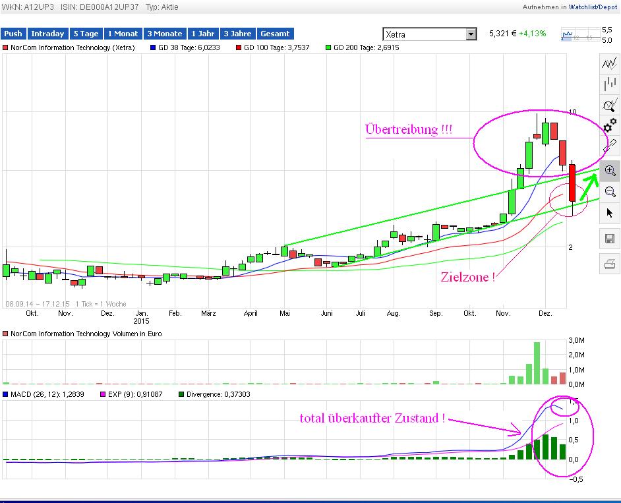
Task: Click the EXP (9): 0,91087 label
Action: click(x=135, y=394)
